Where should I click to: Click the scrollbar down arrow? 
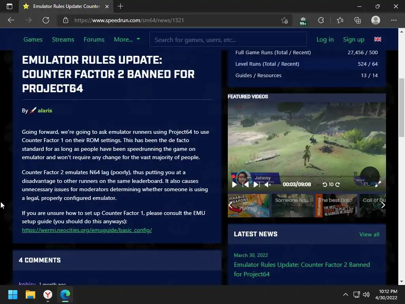401,281
